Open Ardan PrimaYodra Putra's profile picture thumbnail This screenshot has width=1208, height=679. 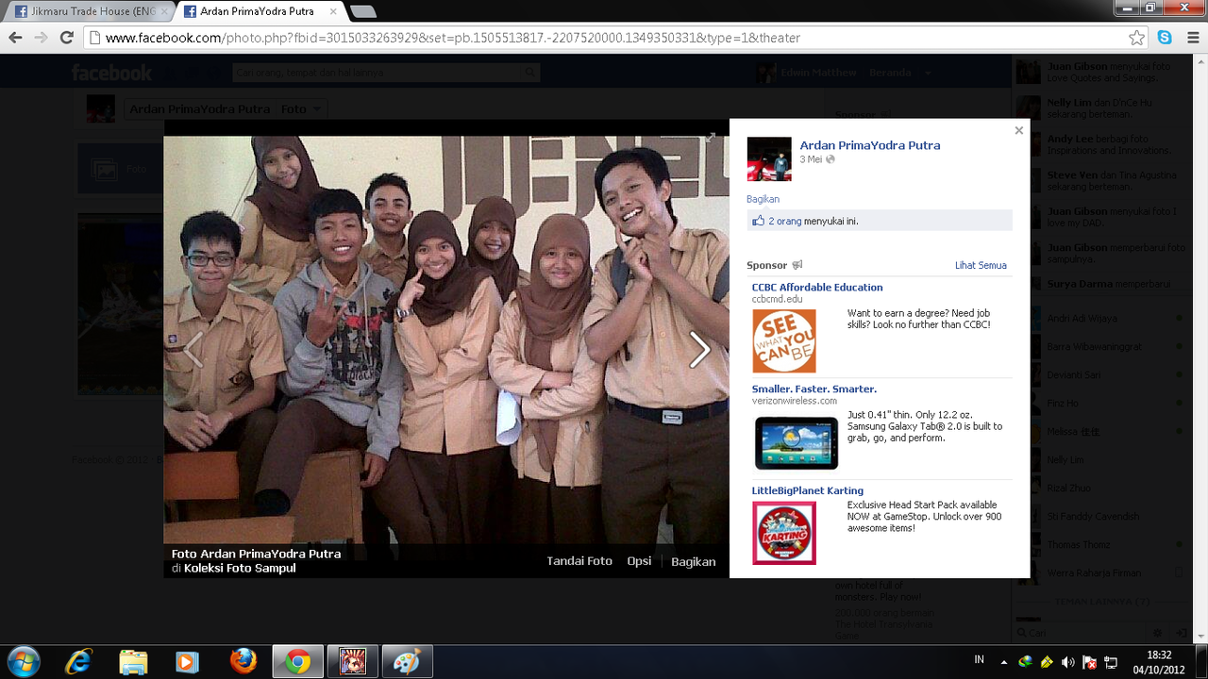769,158
